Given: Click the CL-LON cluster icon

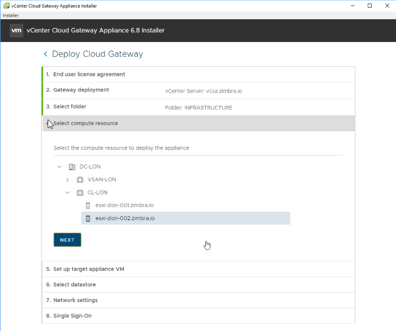Looking at the screenshot, I should [80, 193].
